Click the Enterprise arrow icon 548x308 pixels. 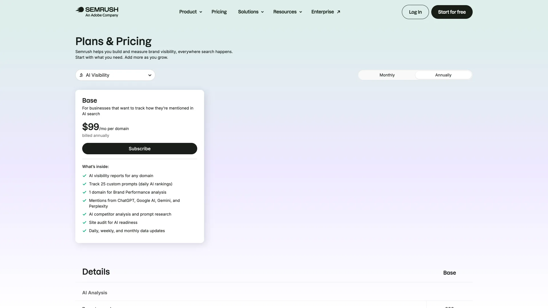click(339, 12)
